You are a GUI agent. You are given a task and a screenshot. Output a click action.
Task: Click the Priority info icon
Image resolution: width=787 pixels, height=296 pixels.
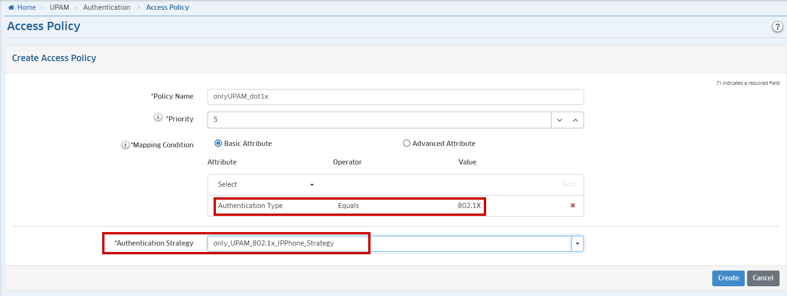[158, 117]
